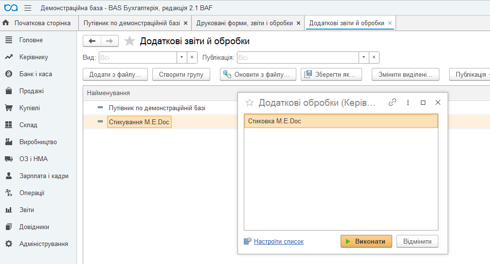490x264 pixels.
Task: Close the Путівник по демонстраційній базі tab
Action: click(185, 23)
